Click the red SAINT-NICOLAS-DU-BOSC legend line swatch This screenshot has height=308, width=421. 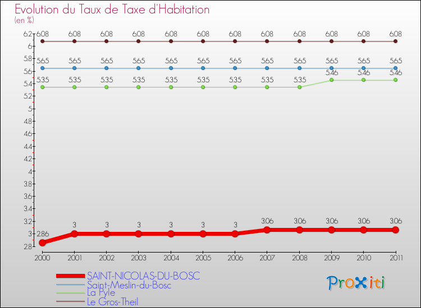click(71, 276)
